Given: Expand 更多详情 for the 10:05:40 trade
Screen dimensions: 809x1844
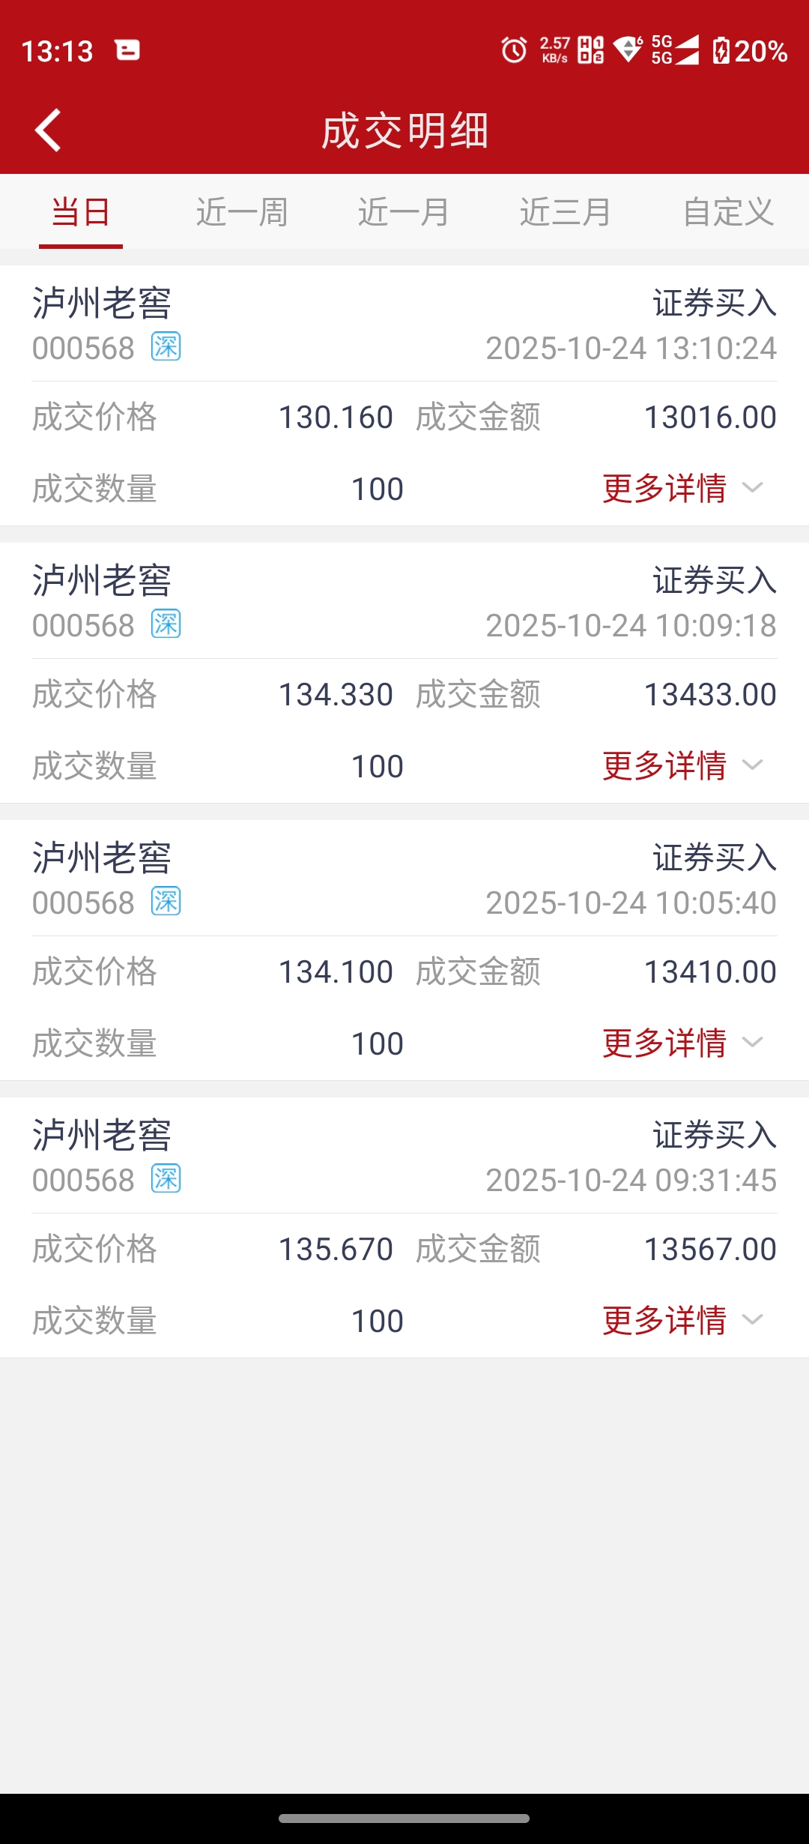Looking at the screenshot, I should pos(682,1043).
